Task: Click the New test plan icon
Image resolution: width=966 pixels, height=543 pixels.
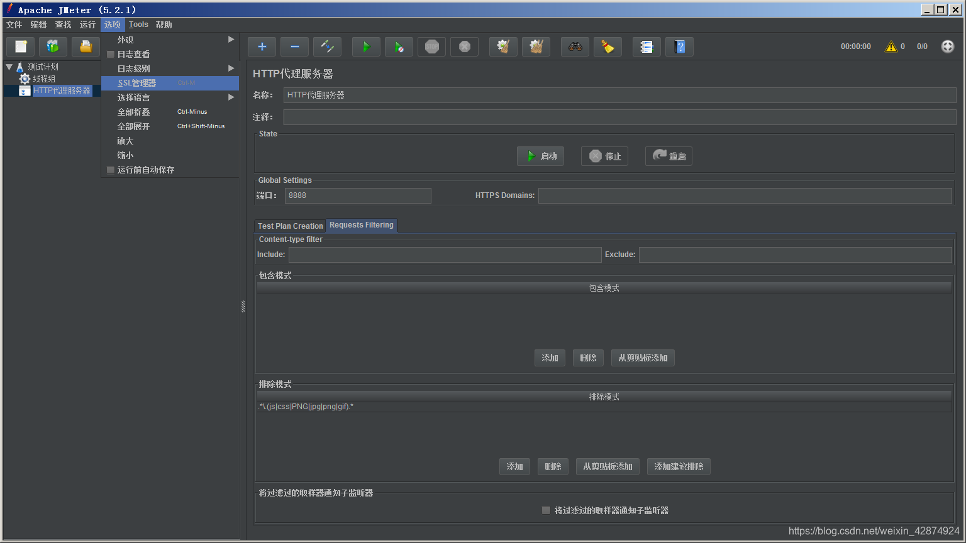Action: (x=21, y=47)
